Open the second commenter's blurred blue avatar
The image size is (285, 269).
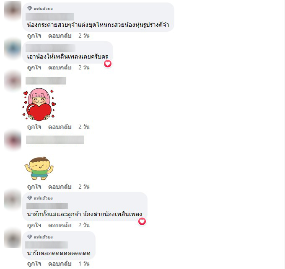point(13,49)
